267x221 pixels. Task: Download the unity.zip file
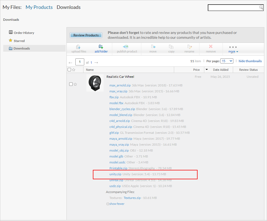[115, 174]
